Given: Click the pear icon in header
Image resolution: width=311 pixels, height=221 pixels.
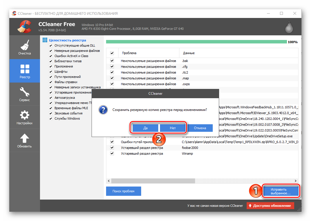Looking at the screenshot, I should click(x=289, y=27).
